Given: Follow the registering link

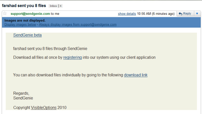Looking at the screenshot, I should (73, 57).
